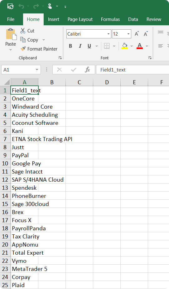Select cell containing Acuity Scheduling

[x=25, y=115]
